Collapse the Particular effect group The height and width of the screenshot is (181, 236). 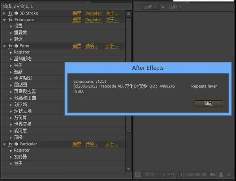4,144
